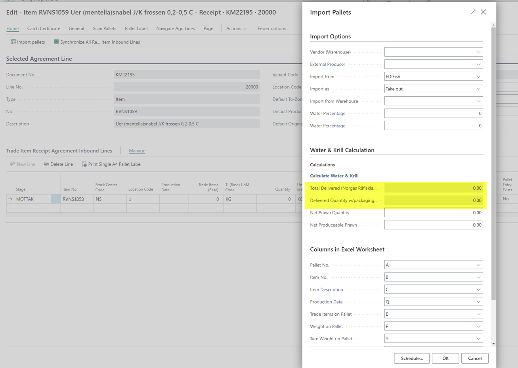Click Synchronize All Item Inbound Lines icon

tap(56, 42)
